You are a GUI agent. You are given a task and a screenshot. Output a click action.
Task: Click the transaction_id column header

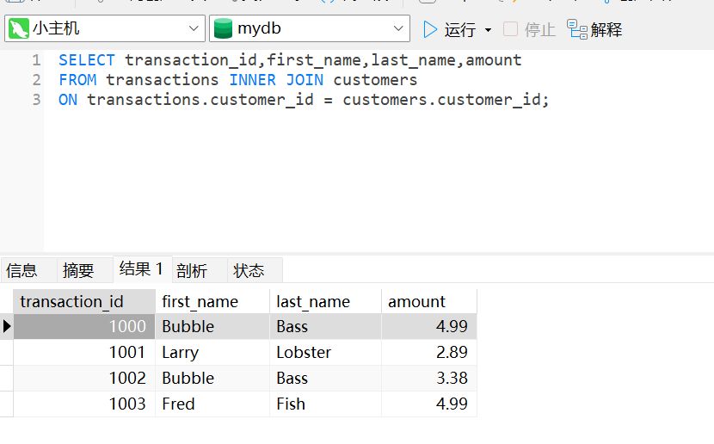click(x=72, y=301)
